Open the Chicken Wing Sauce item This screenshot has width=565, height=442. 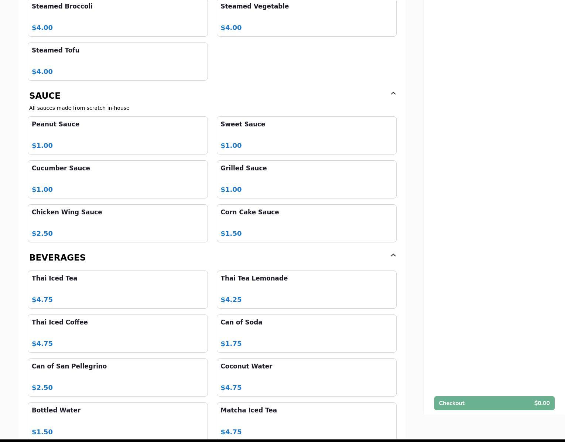(x=117, y=223)
